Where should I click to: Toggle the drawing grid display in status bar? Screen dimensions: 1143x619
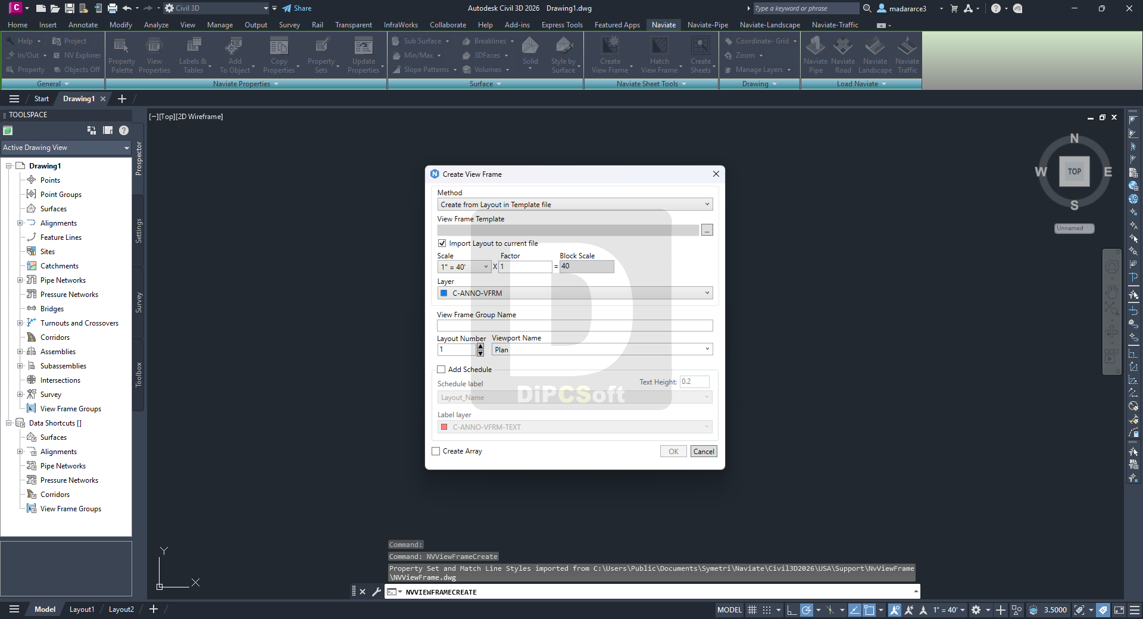(752, 610)
